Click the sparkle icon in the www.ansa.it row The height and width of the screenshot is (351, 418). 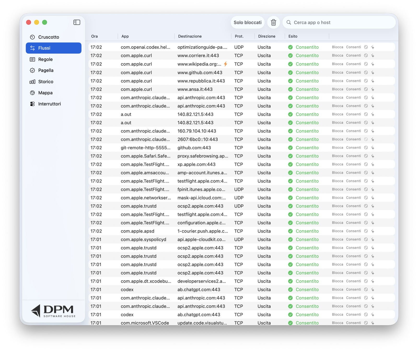(x=373, y=89)
